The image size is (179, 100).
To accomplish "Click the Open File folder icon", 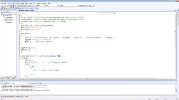I will [9, 6].
